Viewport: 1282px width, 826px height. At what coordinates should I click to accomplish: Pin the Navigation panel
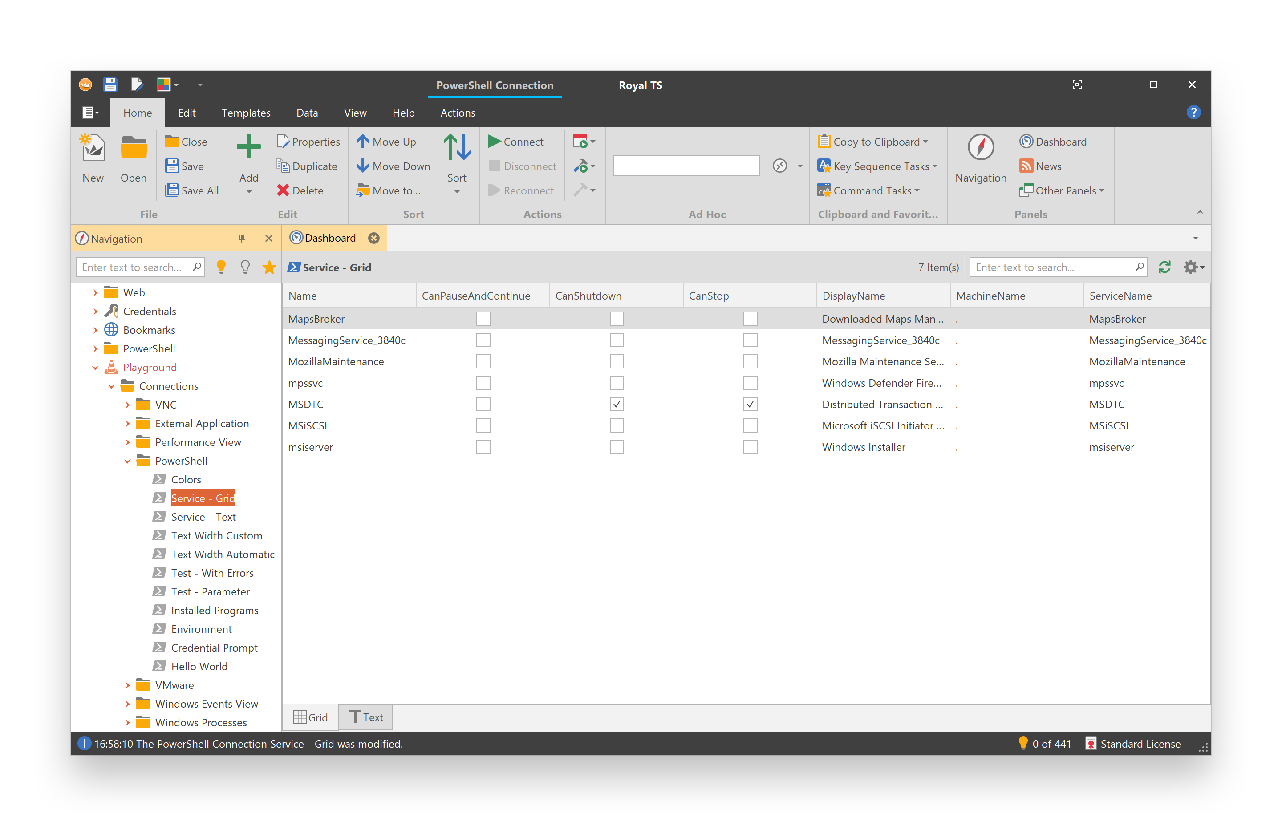(x=241, y=238)
